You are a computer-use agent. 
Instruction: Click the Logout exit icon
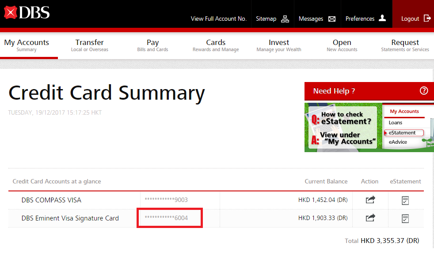tap(427, 19)
